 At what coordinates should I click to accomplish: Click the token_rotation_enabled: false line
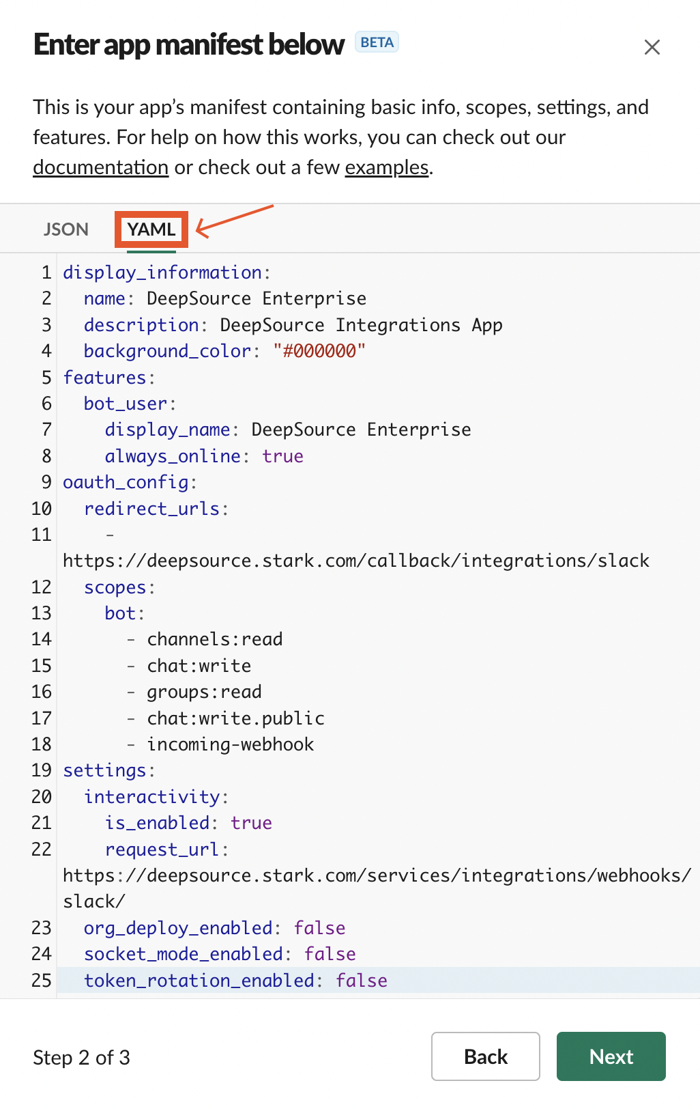click(x=235, y=981)
